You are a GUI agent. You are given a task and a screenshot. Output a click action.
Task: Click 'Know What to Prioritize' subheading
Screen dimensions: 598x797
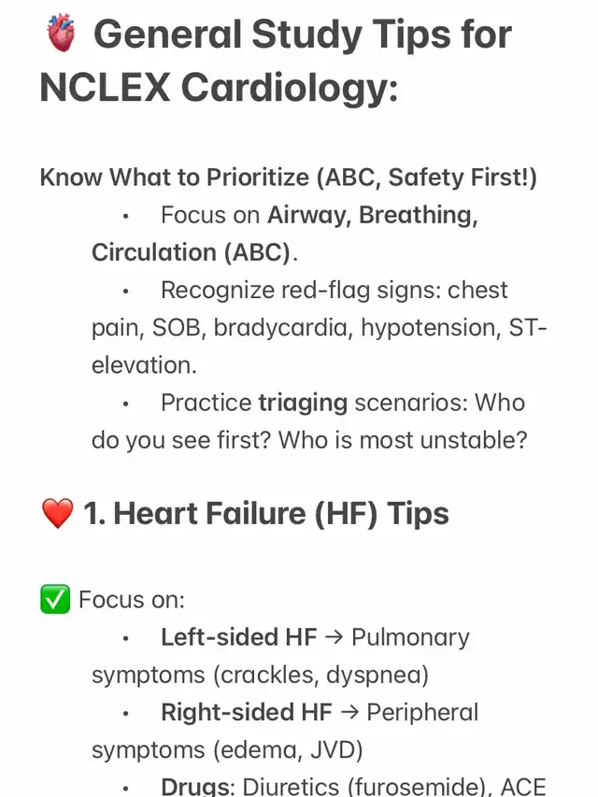(x=175, y=178)
